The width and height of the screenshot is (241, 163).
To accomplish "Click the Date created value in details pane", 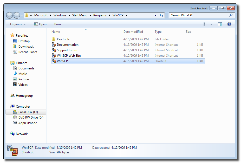I will point(124,148).
